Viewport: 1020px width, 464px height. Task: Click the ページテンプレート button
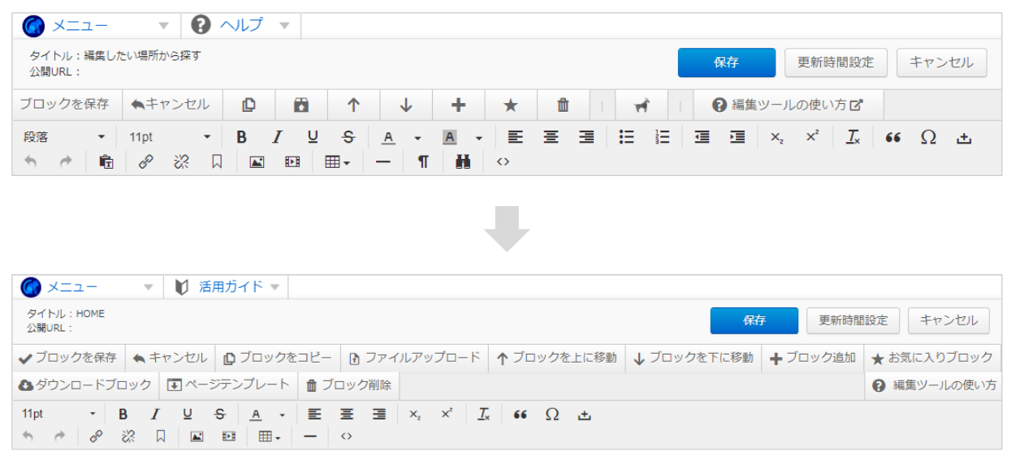coord(228,385)
